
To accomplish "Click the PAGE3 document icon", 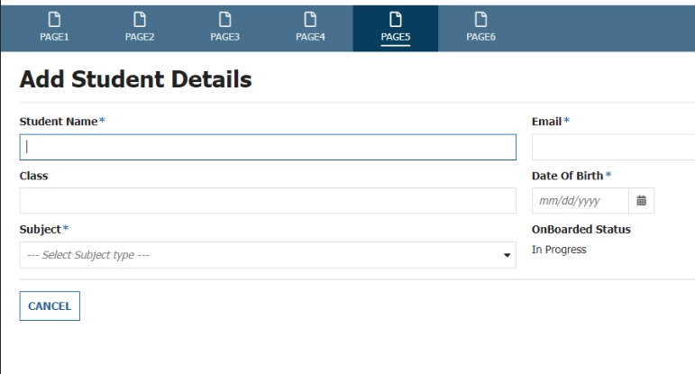I will tap(225, 20).
